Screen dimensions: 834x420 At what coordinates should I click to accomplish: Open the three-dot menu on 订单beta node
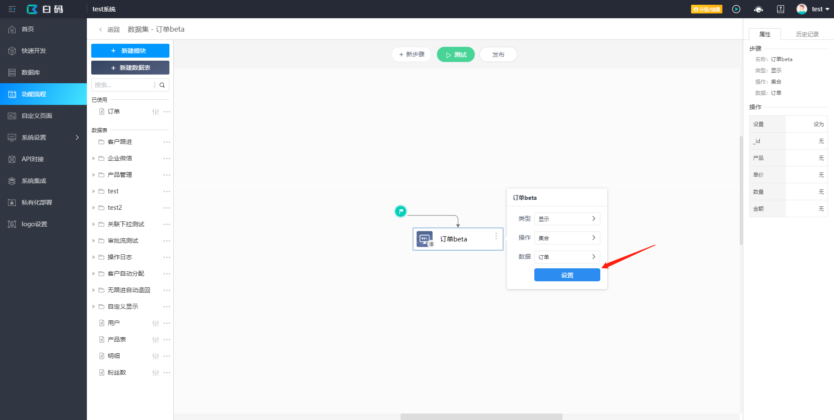click(x=496, y=236)
